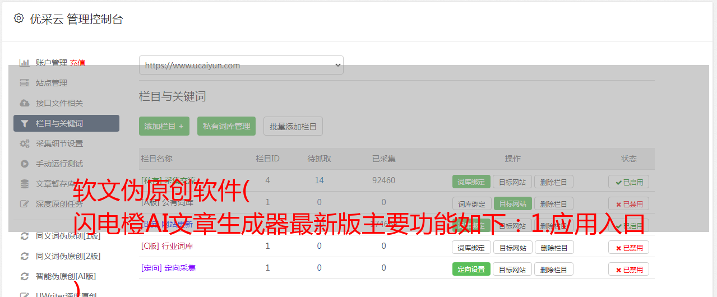Click 删除栏目 in the 定向采集 row
The height and width of the screenshot is (297, 717).
point(554,269)
